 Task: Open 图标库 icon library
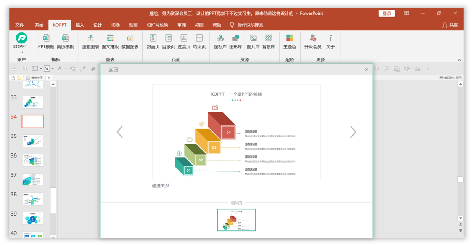(x=220, y=41)
